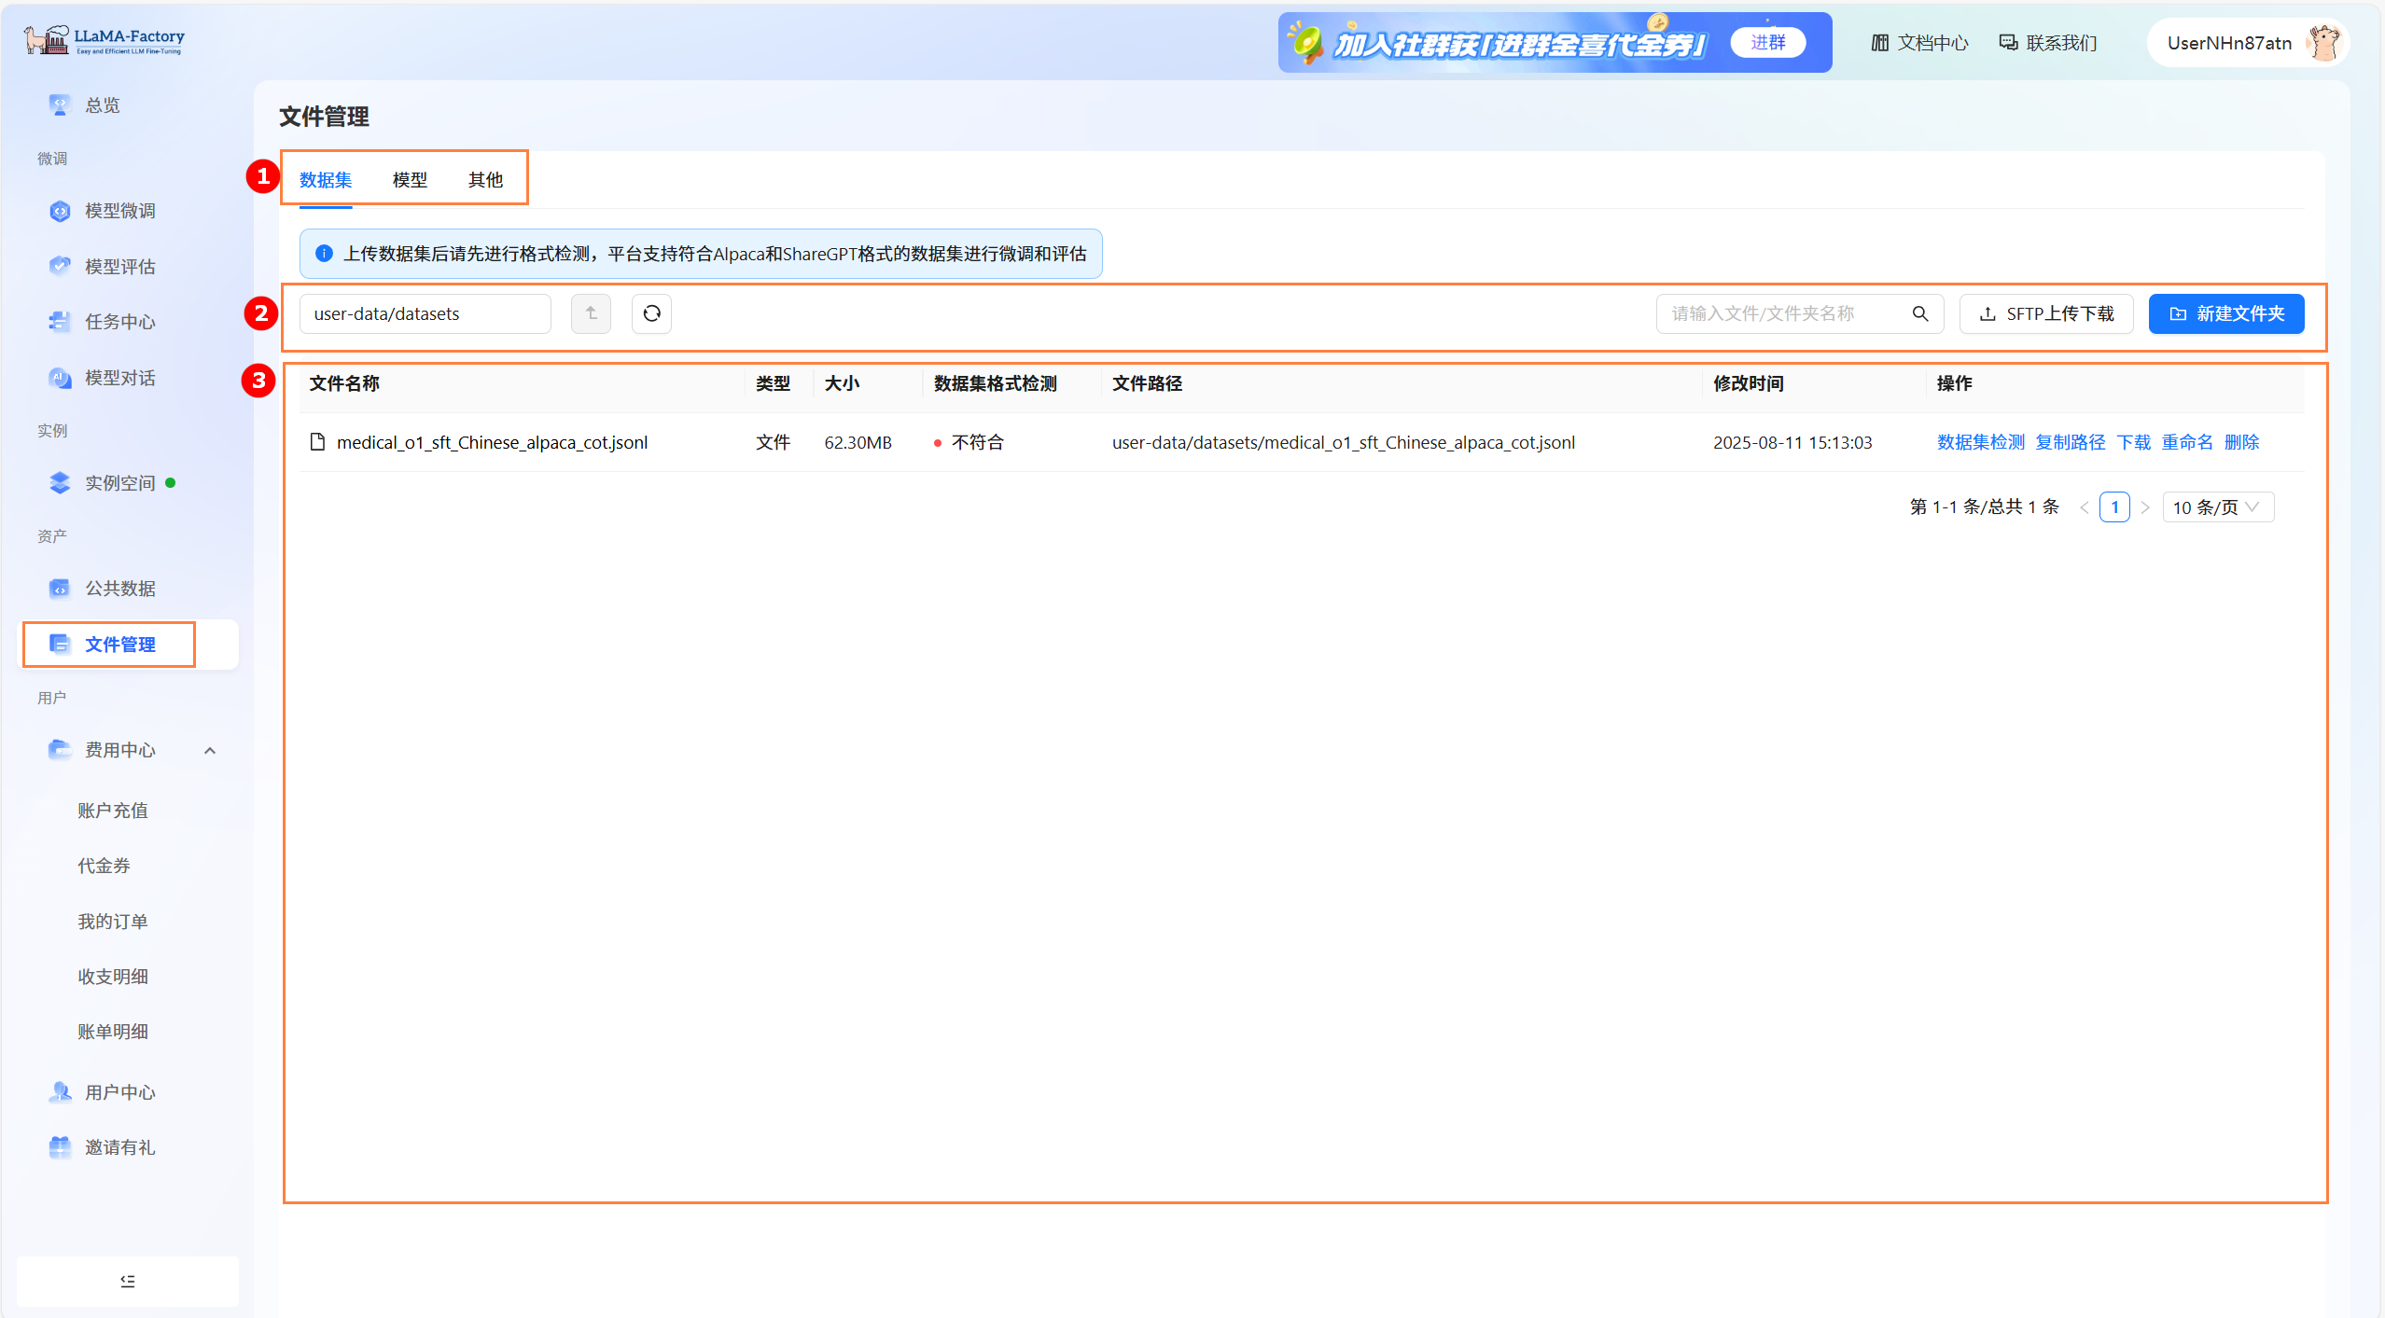Image resolution: width=2385 pixels, height=1318 pixels.
Task: Click the search magnifier icon
Action: tap(1919, 313)
